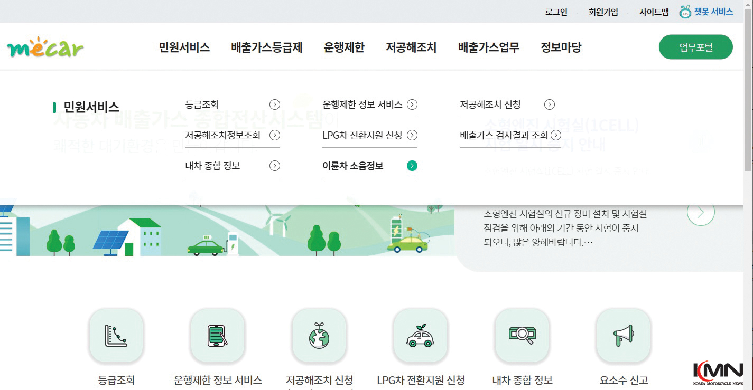Image resolution: width=753 pixels, height=390 pixels.
Task: Open the 배출가스업무 top menu
Action: coord(489,47)
